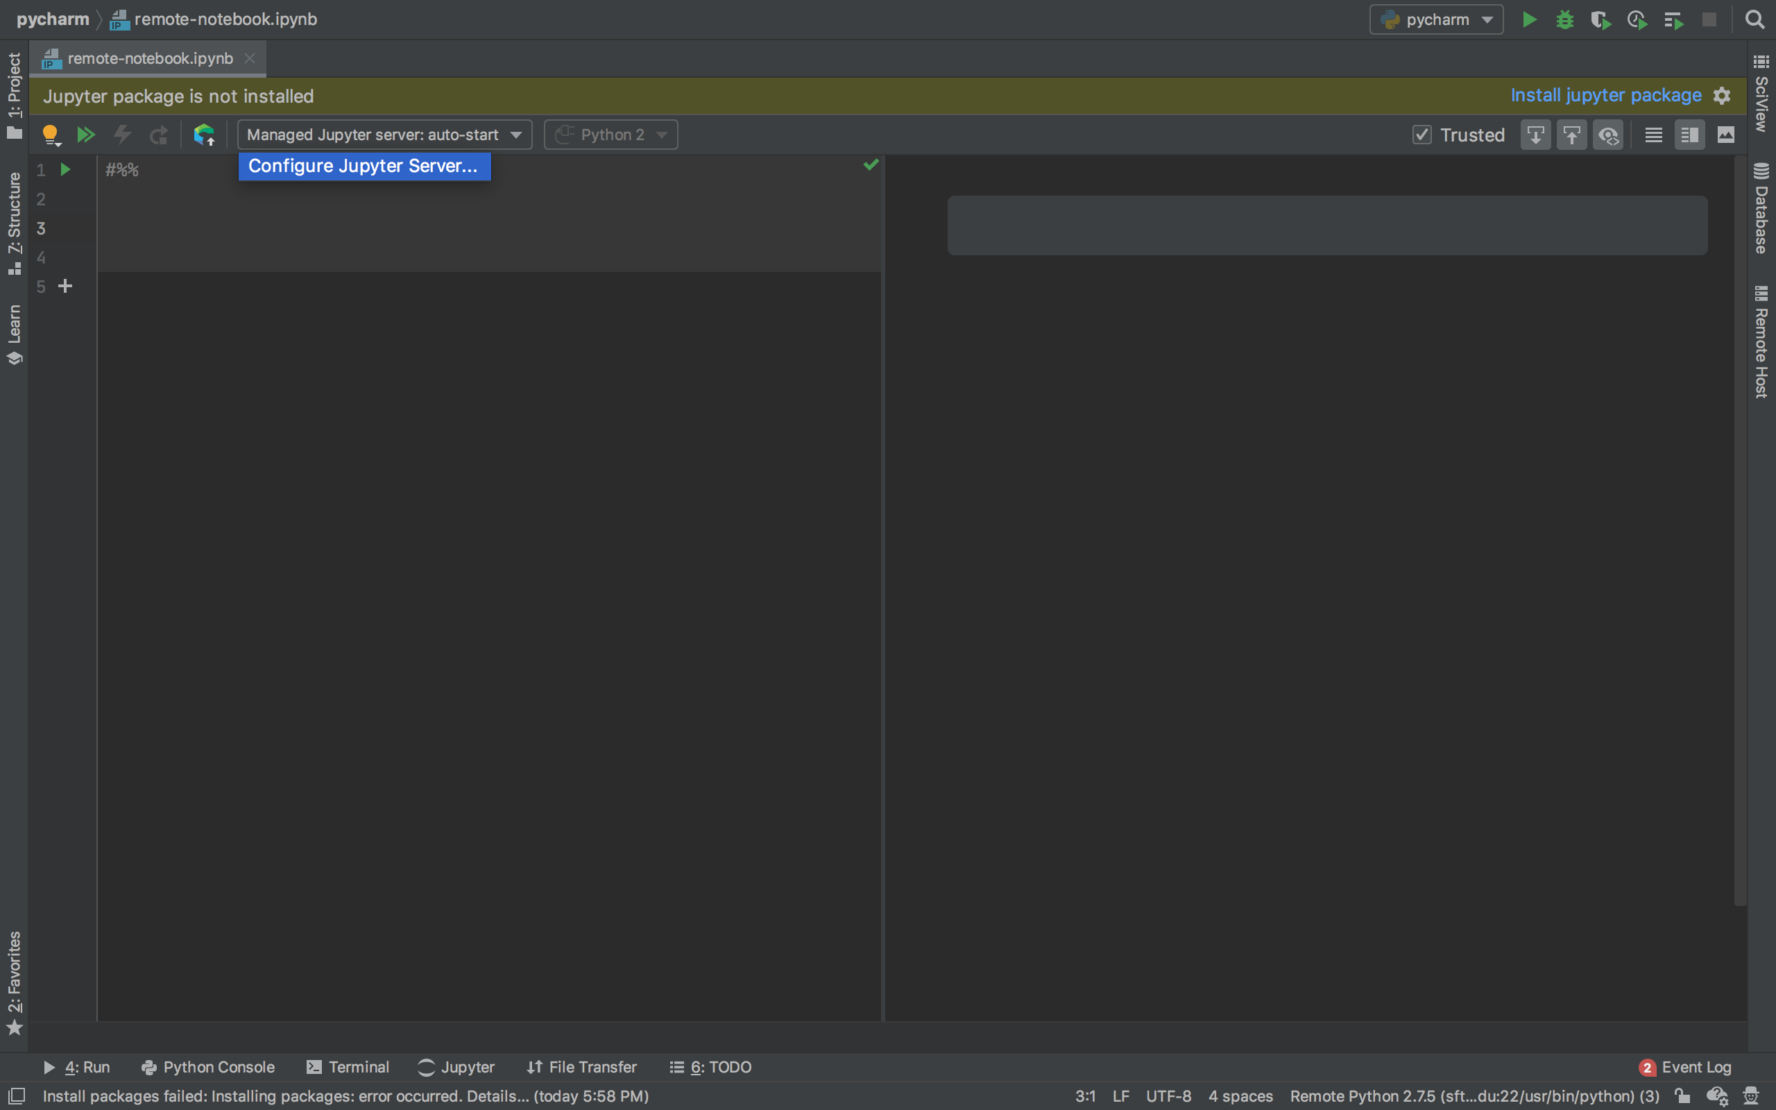
Task: Toggle the preview-in-browser eye icon
Action: coord(1608,135)
